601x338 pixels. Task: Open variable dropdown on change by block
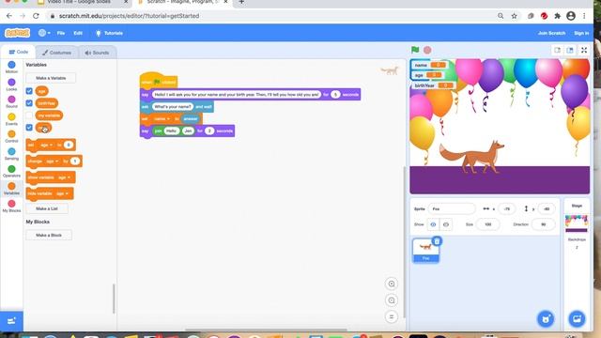(53, 161)
